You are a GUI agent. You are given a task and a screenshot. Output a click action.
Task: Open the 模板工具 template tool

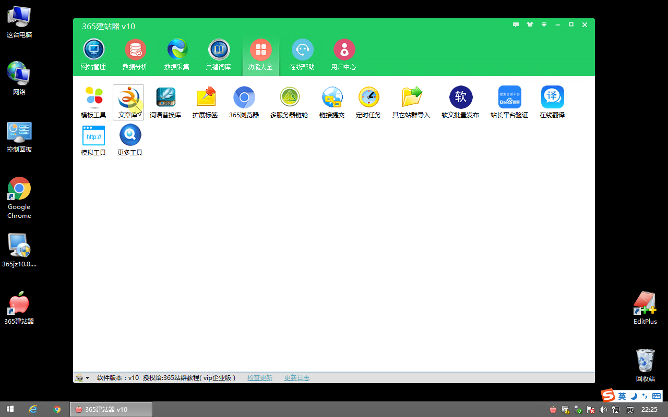(x=93, y=102)
